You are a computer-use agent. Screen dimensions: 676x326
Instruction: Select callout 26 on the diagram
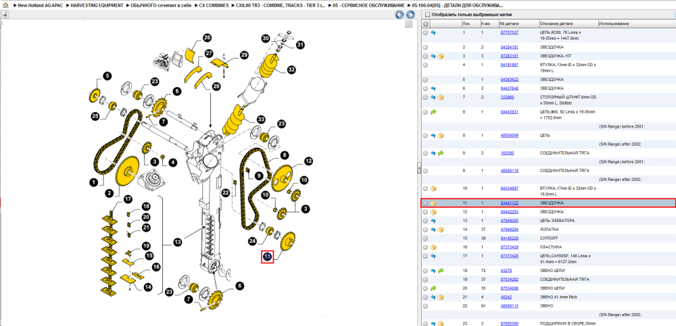pos(207,38)
